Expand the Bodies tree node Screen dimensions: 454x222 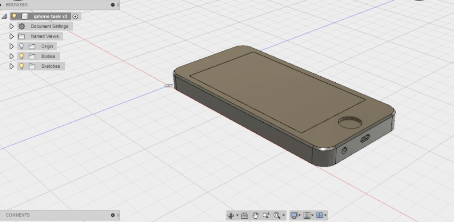click(12, 56)
